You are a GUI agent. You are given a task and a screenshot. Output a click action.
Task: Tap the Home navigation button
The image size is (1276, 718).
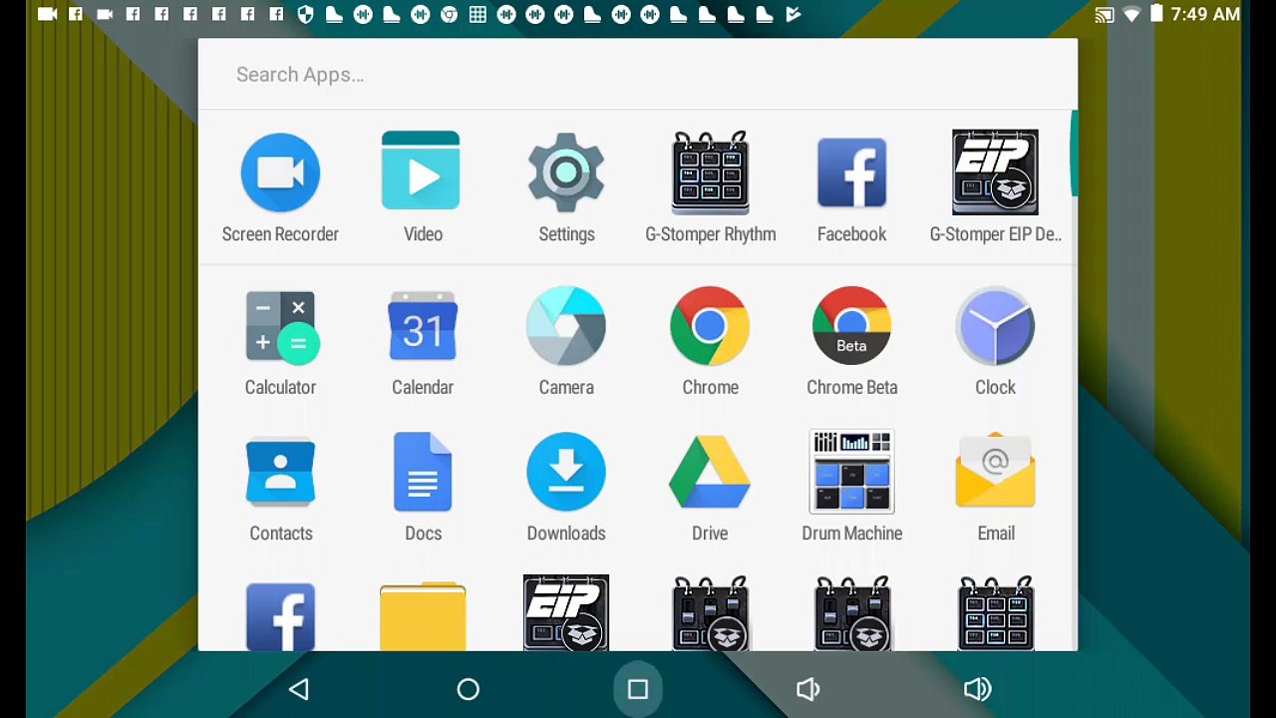(469, 689)
